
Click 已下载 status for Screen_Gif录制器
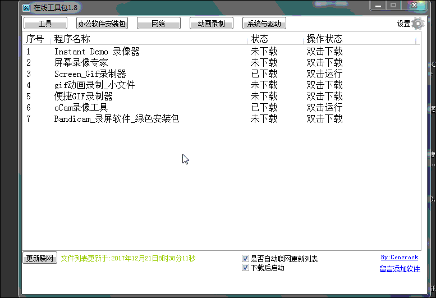(x=264, y=74)
